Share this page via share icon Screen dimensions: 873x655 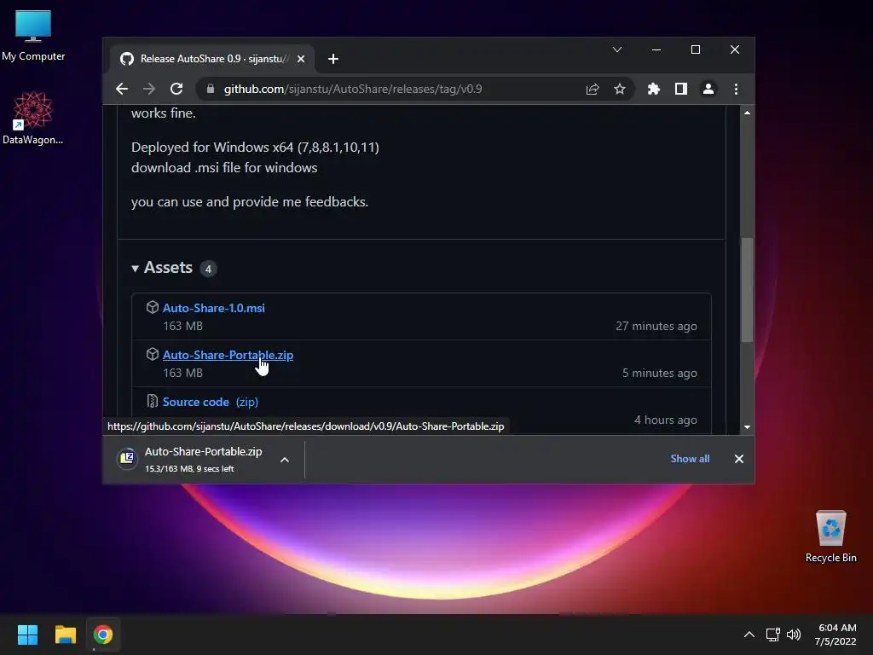pyautogui.click(x=593, y=89)
